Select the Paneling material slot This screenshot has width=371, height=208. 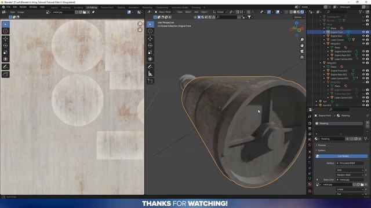coord(339,123)
